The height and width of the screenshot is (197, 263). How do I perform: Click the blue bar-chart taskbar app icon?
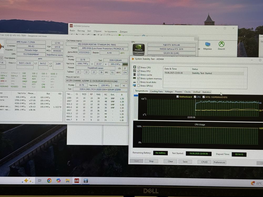tap(86, 181)
